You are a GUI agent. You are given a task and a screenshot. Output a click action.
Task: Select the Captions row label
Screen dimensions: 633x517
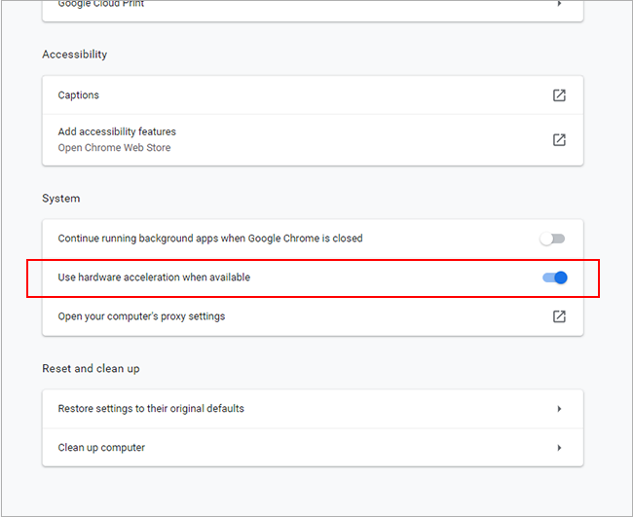click(79, 95)
